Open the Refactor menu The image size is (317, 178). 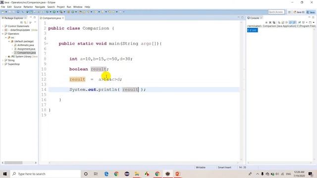28,7
